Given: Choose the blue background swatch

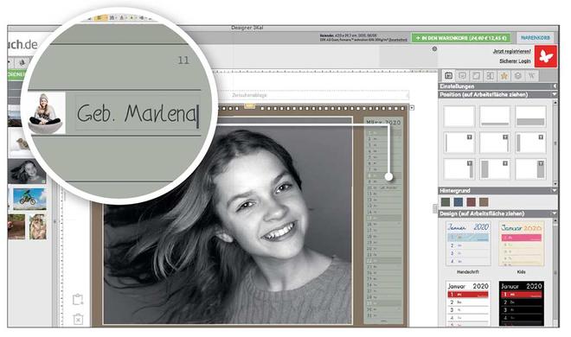Looking at the screenshot, I should point(459,201).
